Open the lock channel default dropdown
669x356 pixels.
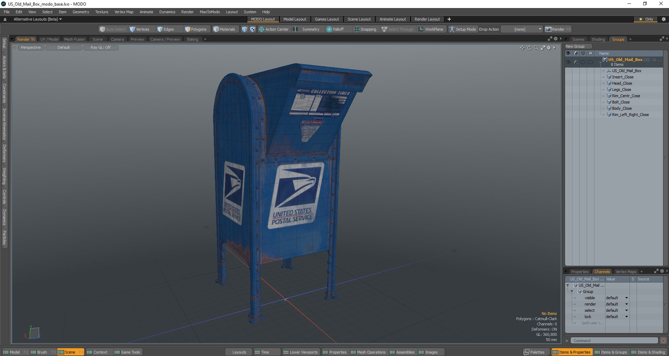point(617,317)
